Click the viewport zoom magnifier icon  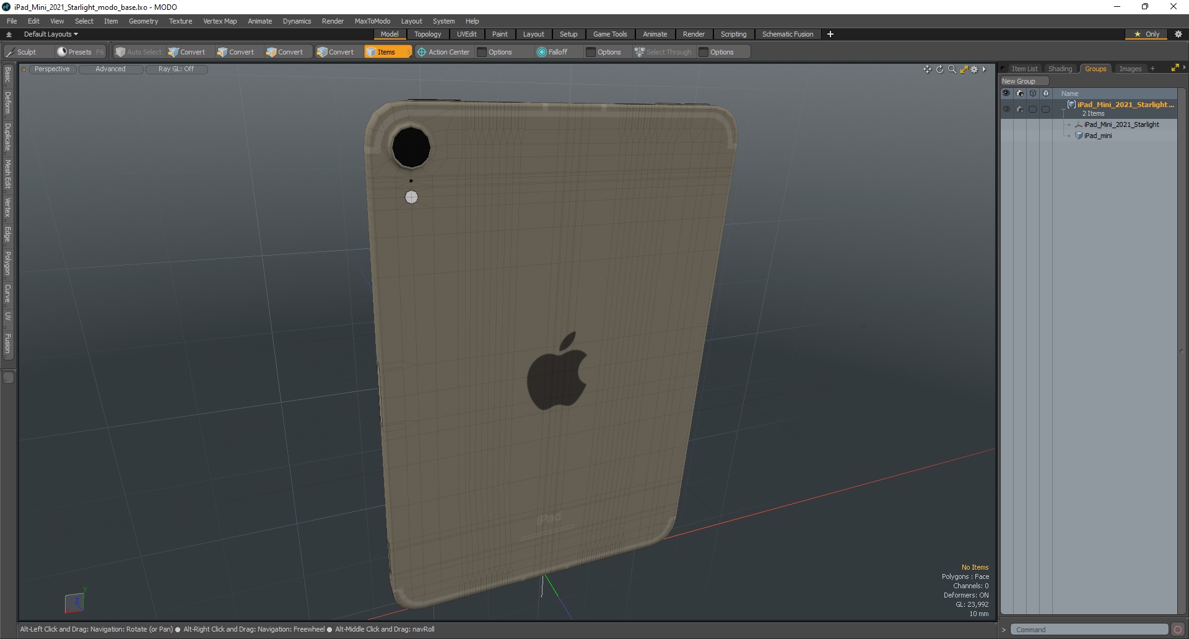pyautogui.click(x=952, y=69)
